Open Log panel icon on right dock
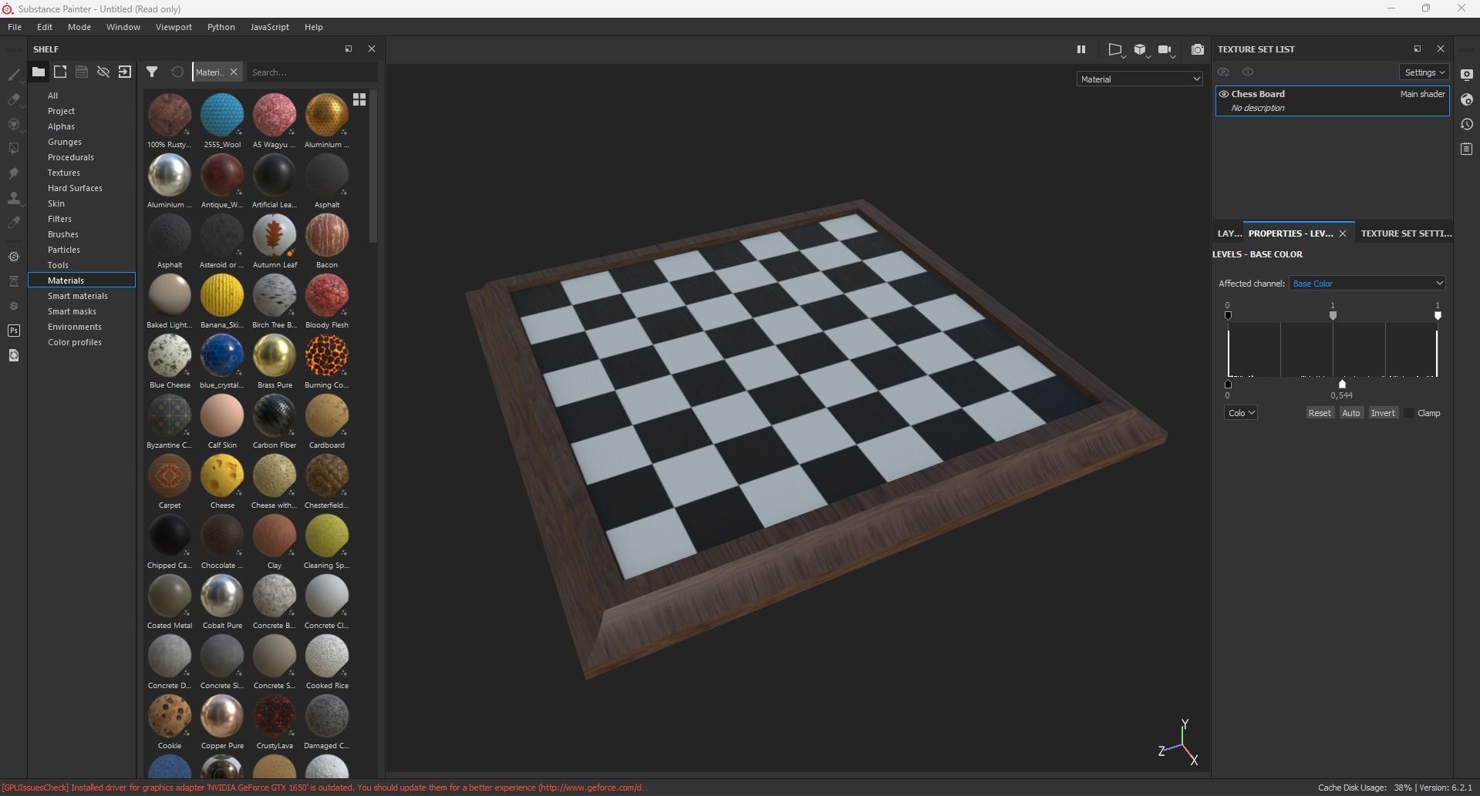The height and width of the screenshot is (796, 1480). [1467, 149]
